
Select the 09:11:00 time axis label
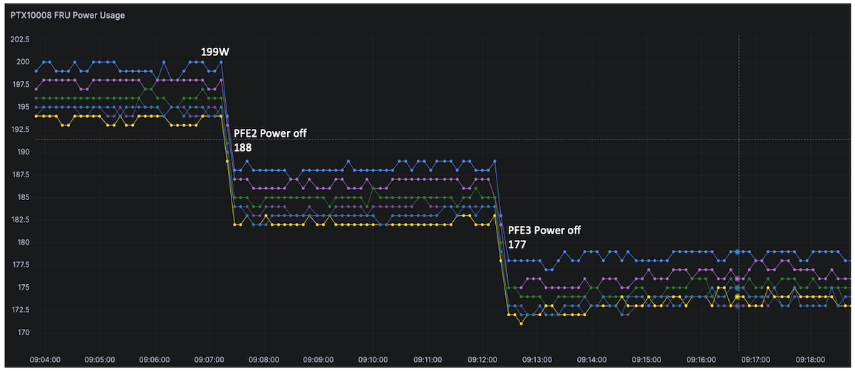pos(427,360)
